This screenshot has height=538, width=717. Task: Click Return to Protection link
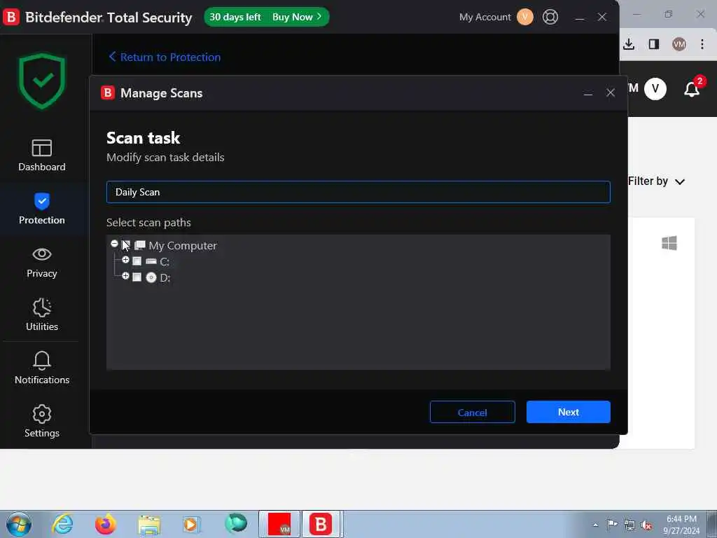point(165,57)
